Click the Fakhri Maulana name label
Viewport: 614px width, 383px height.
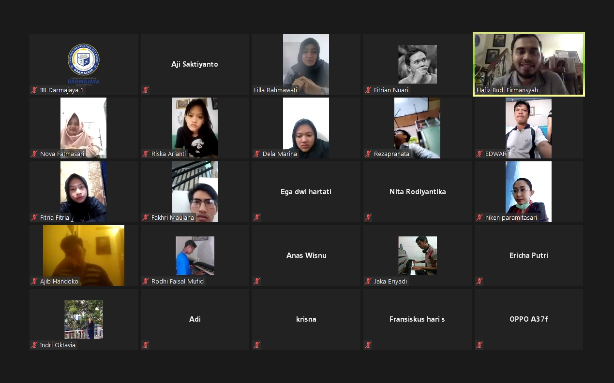tap(173, 217)
